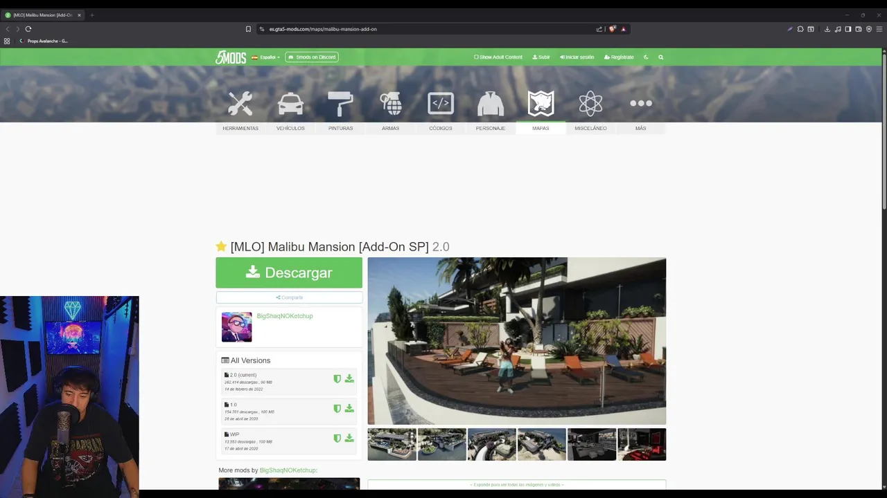Expand all images and videos bar
887x498 pixels.
click(516, 484)
